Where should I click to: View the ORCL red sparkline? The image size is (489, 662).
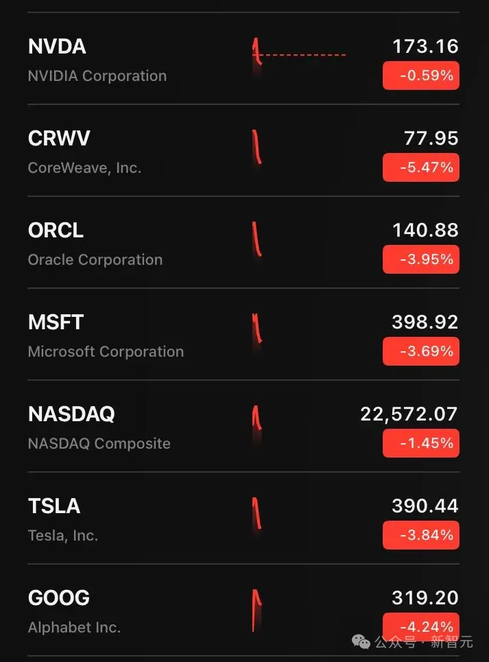[x=257, y=239]
